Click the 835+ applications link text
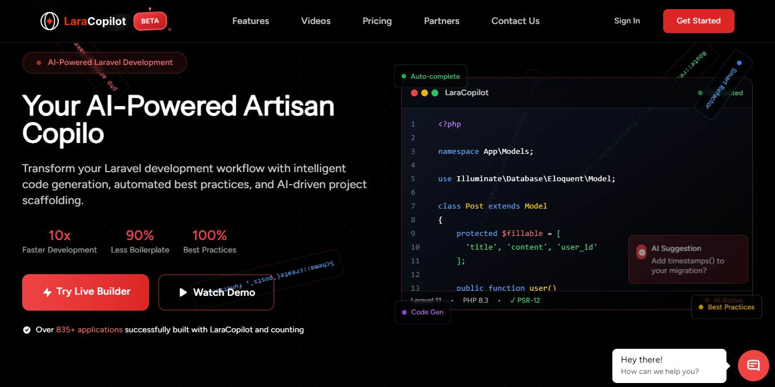 click(x=89, y=330)
